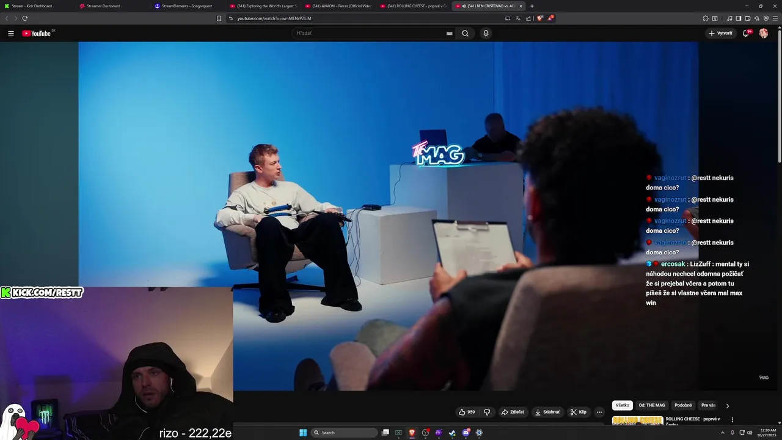The width and height of the screenshot is (782, 440).
Task: Open the Discord taskbar icon
Action: pyautogui.click(x=466, y=433)
